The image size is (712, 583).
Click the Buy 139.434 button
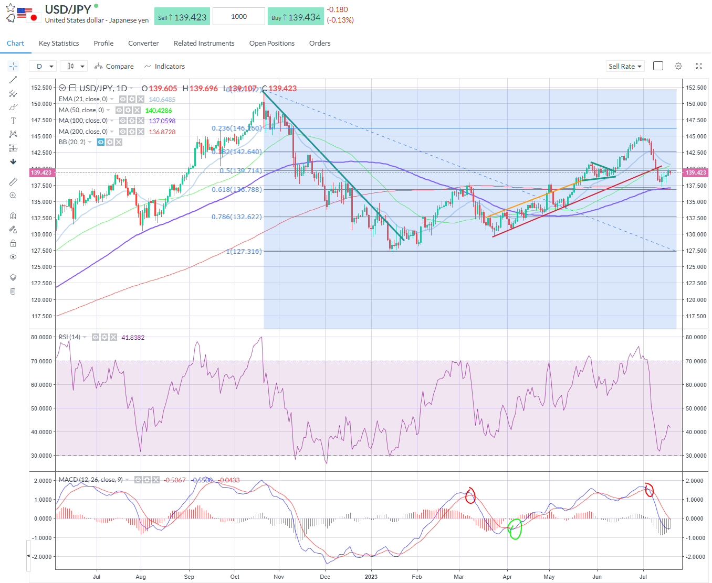coord(296,17)
